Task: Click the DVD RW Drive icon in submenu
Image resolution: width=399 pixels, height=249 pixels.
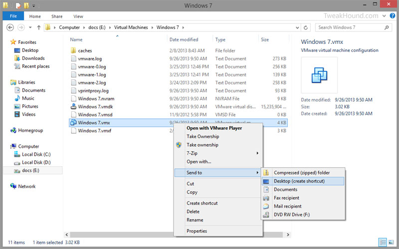Action: 266,215
